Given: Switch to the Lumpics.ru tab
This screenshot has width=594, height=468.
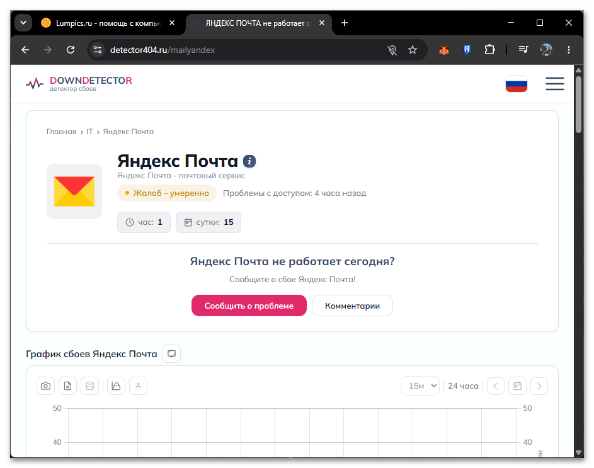Looking at the screenshot, I should pos(108,23).
